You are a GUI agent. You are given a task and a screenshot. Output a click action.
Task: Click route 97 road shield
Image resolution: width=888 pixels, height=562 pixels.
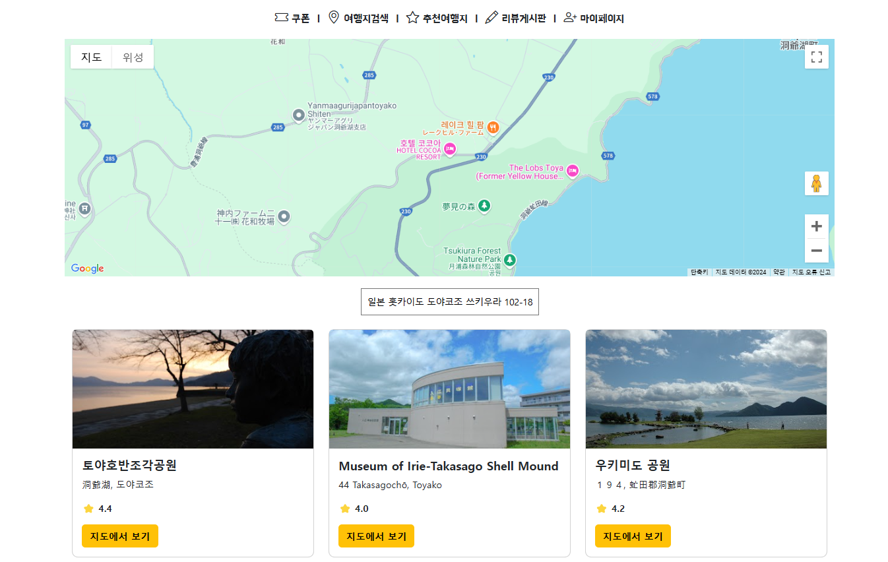pyautogui.click(x=85, y=125)
